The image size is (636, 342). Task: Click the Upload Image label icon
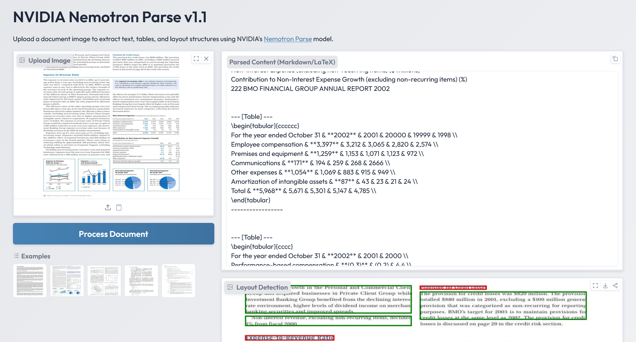pyautogui.click(x=22, y=60)
